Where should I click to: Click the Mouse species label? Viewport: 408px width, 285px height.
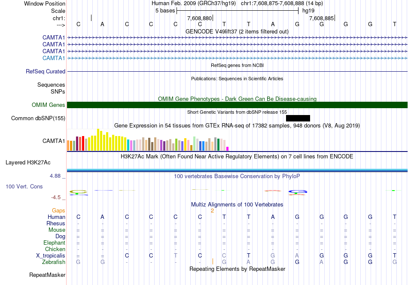point(57,230)
